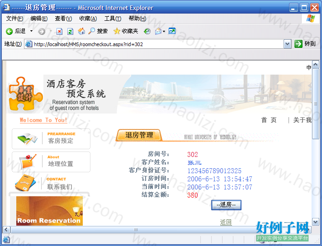The width and height of the screenshot is (322, 246).
Task: Click the vertical scrollbar thumb
Action: click(x=316, y=104)
